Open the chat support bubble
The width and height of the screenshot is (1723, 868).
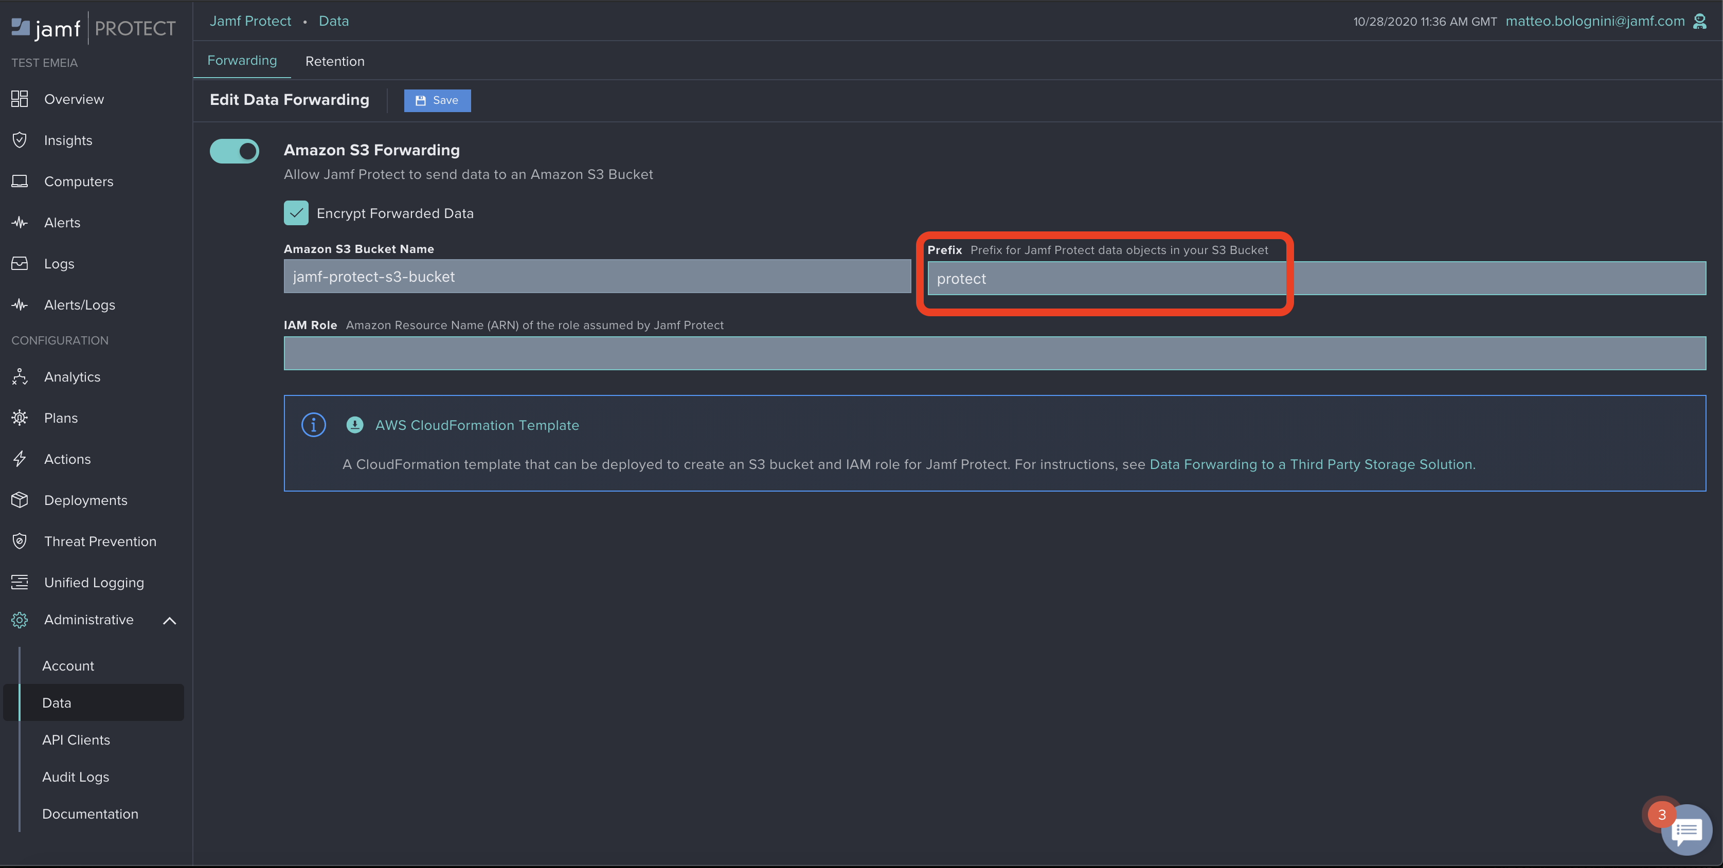[1686, 829]
